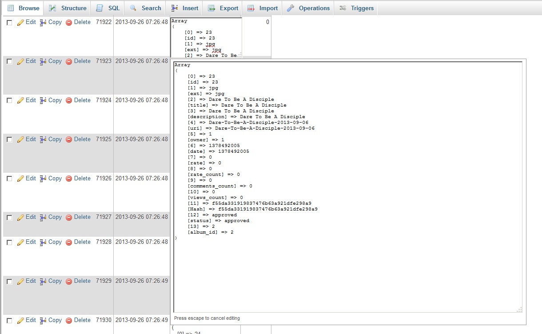Switch to the Search tab
Screen dimensions: 542x334
point(146,8)
